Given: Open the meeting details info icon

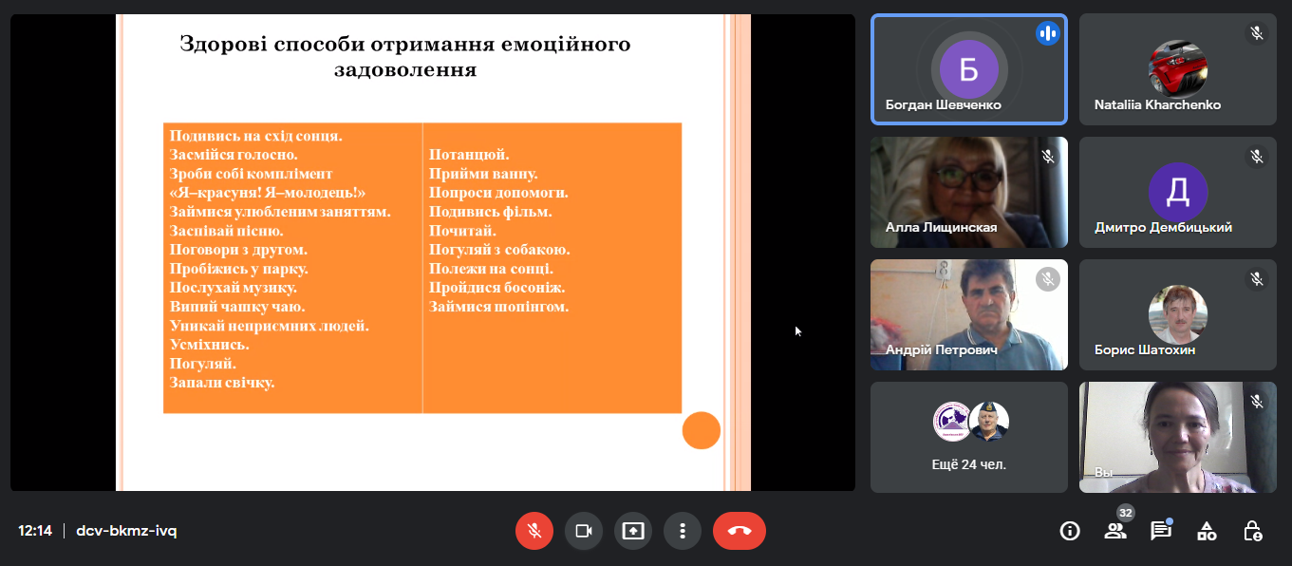Looking at the screenshot, I should 1070,531.
